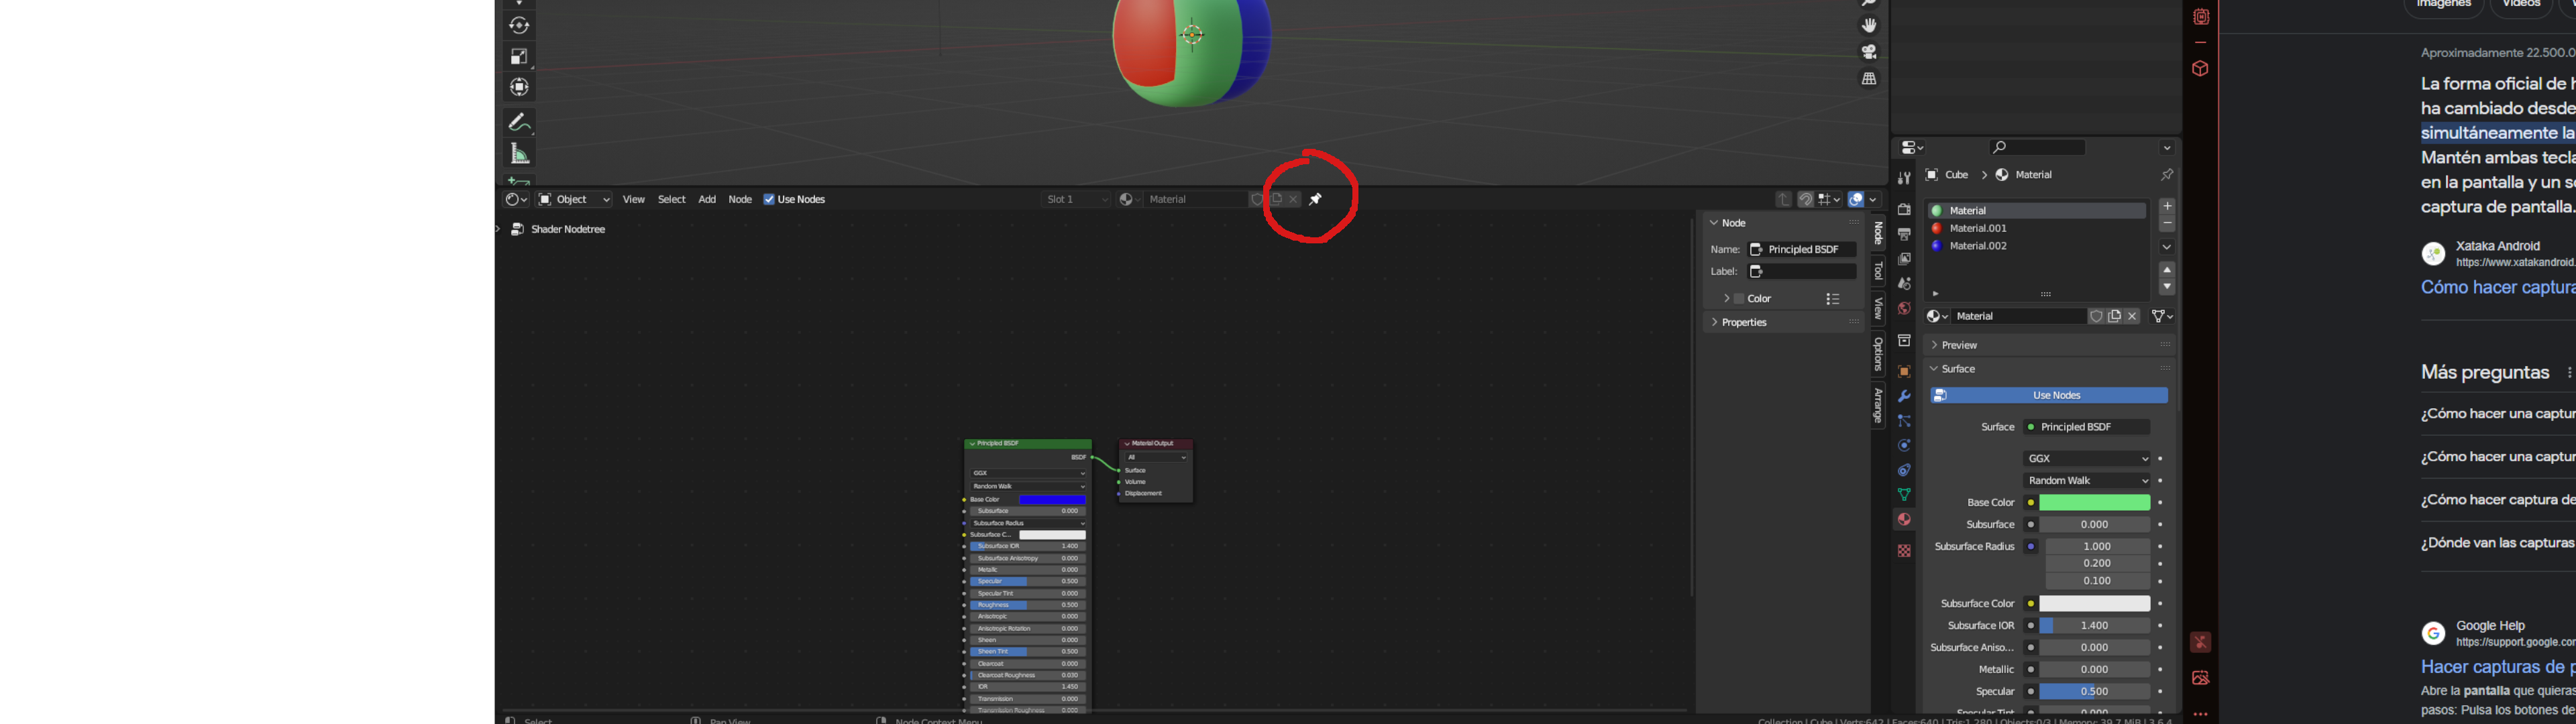Open the Modifier properties wrench tab

pos(1904,396)
